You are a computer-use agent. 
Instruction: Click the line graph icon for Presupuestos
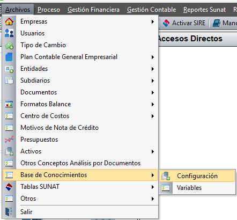click(9, 140)
